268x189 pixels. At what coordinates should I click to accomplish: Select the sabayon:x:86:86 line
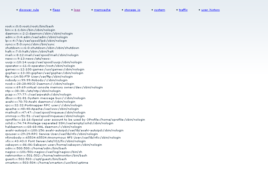click(x=54, y=145)
